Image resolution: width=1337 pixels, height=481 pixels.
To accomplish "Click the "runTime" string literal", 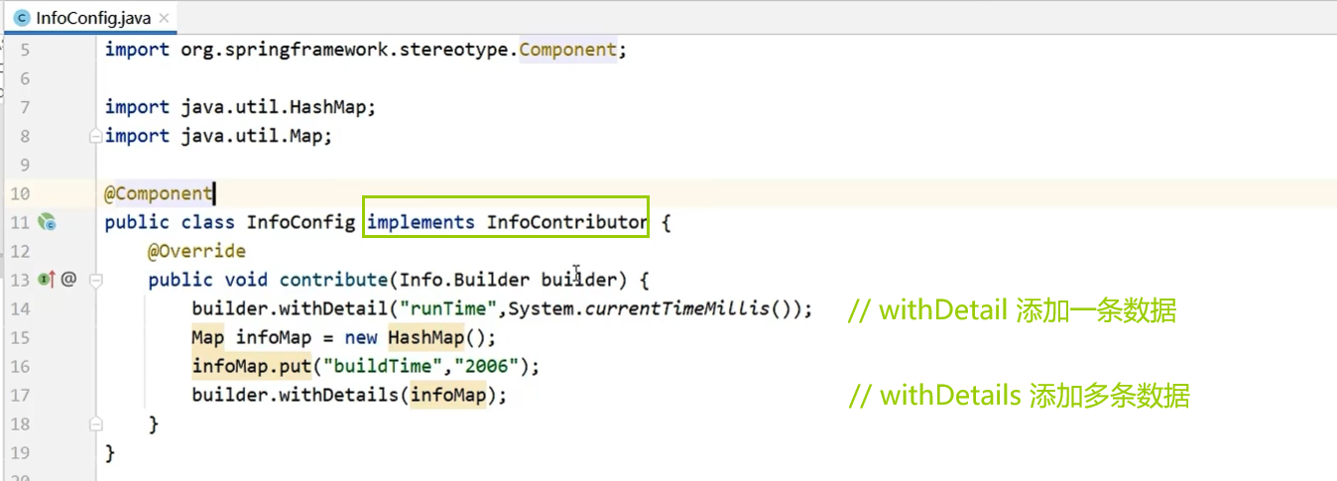I will click(x=451, y=309).
